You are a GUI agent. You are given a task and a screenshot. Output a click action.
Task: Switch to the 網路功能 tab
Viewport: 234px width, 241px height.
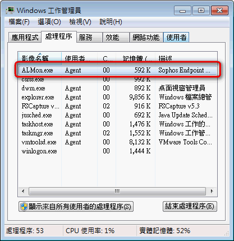(x=146, y=37)
